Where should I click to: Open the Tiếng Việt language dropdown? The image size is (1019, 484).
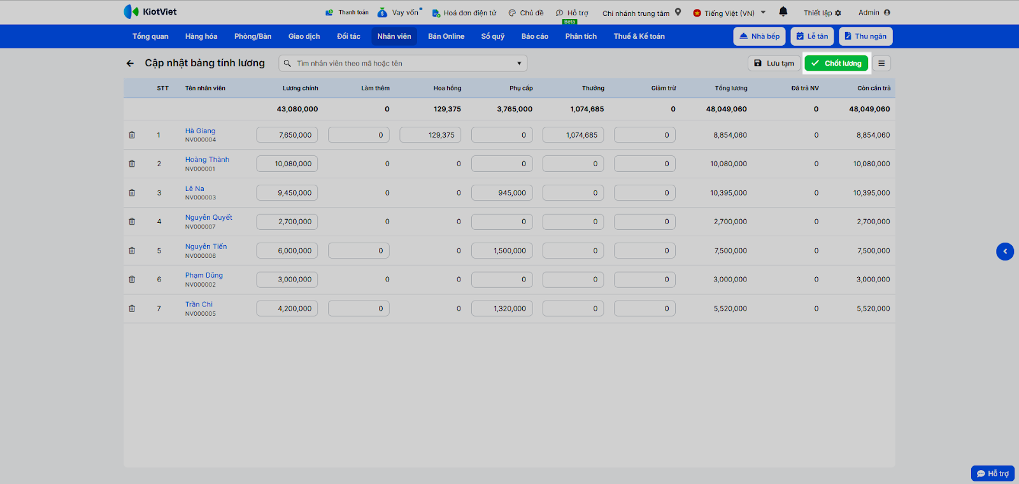coord(729,13)
